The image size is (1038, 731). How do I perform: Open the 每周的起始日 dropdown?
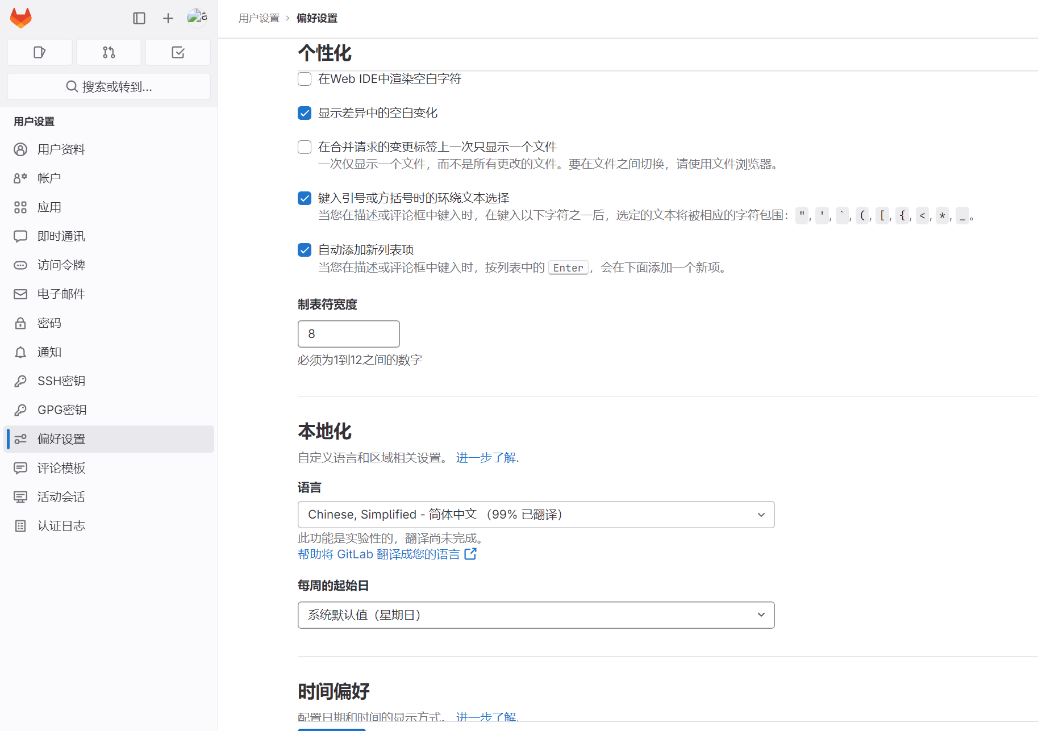click(536, 615)
